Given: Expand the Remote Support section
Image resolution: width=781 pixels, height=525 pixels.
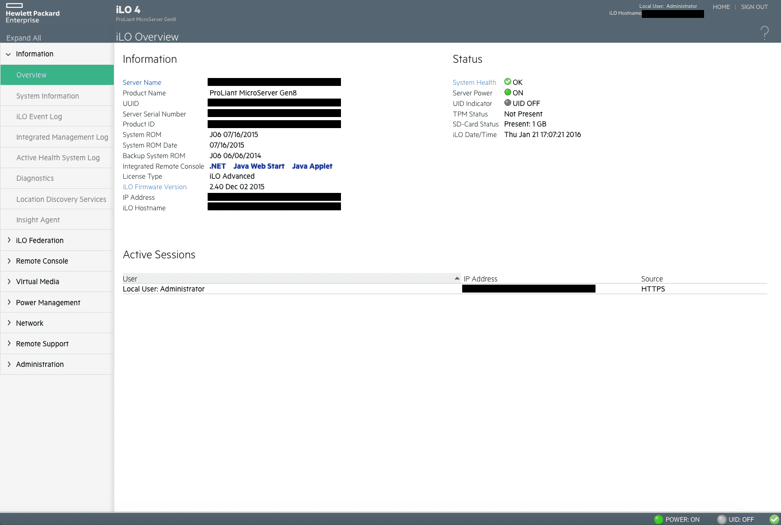Looking at the screenshot, I should click(9, 344).
